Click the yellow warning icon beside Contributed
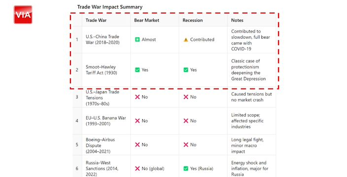This screenshot has height=177, width=347. pos(186,40)
